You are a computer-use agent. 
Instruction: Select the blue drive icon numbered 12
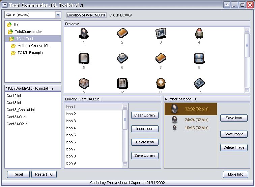[x=199, y=83]
